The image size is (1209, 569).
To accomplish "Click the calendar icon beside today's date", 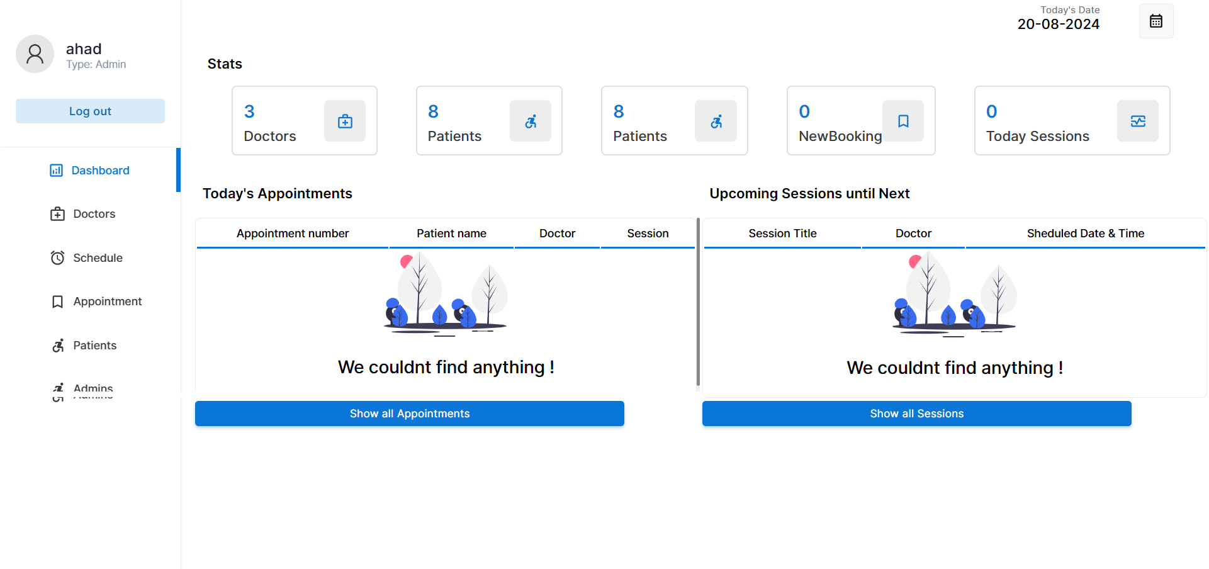I will [x=1156, y=21].
